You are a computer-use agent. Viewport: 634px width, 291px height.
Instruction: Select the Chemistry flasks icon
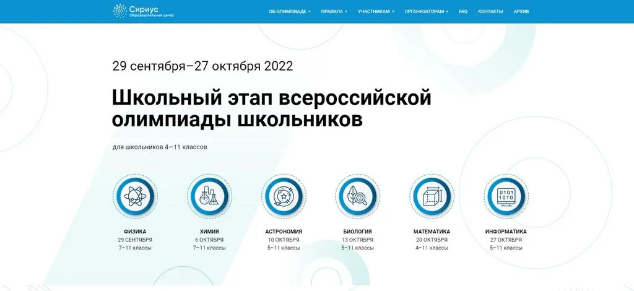pyautogui.click(x=209, y=197)
